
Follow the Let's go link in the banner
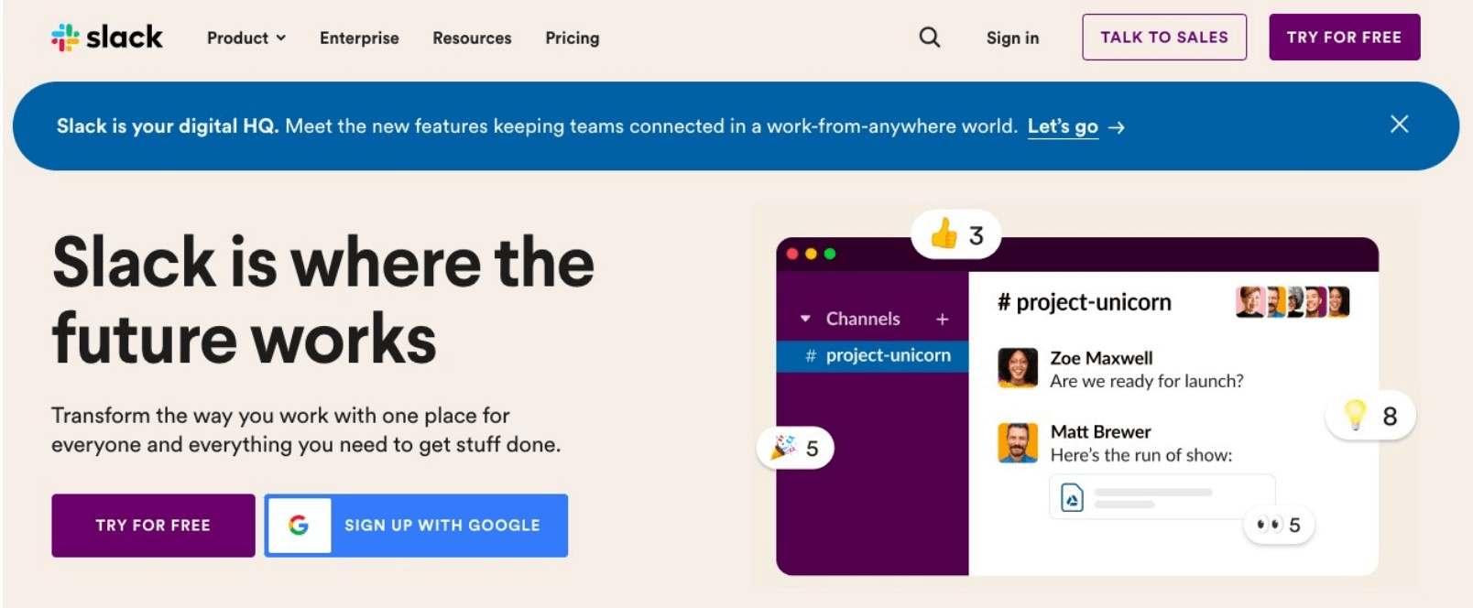click(1063, 127)
